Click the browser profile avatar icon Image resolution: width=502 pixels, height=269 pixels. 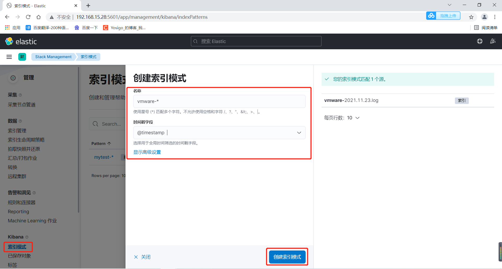click(x=484, y=17)
